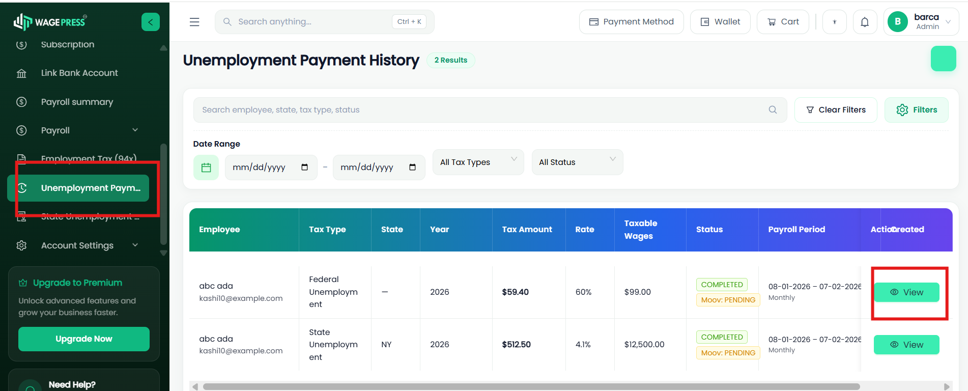Click the hamburger menu icon

194,22
